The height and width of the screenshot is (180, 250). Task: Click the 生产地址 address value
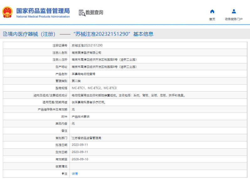104,67
